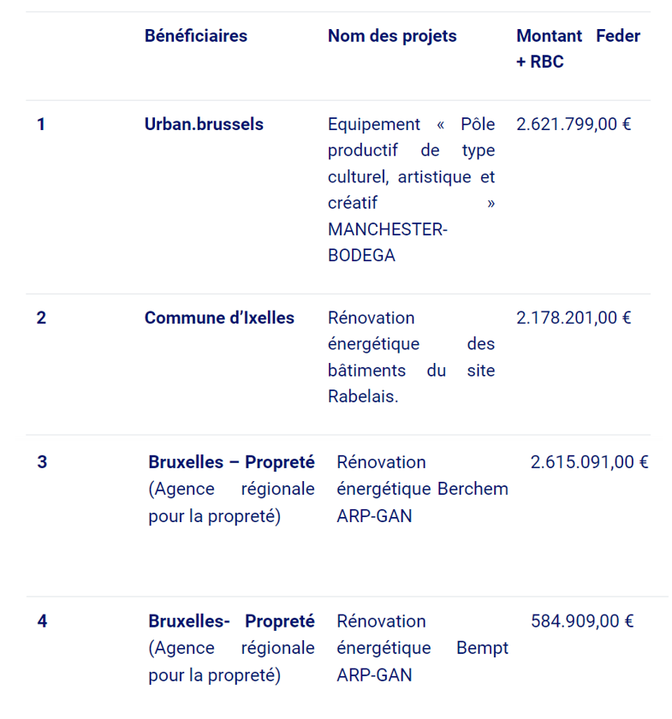672x719 pixels.
Task: Click the Nom des projets header
Action: [392, 36]
